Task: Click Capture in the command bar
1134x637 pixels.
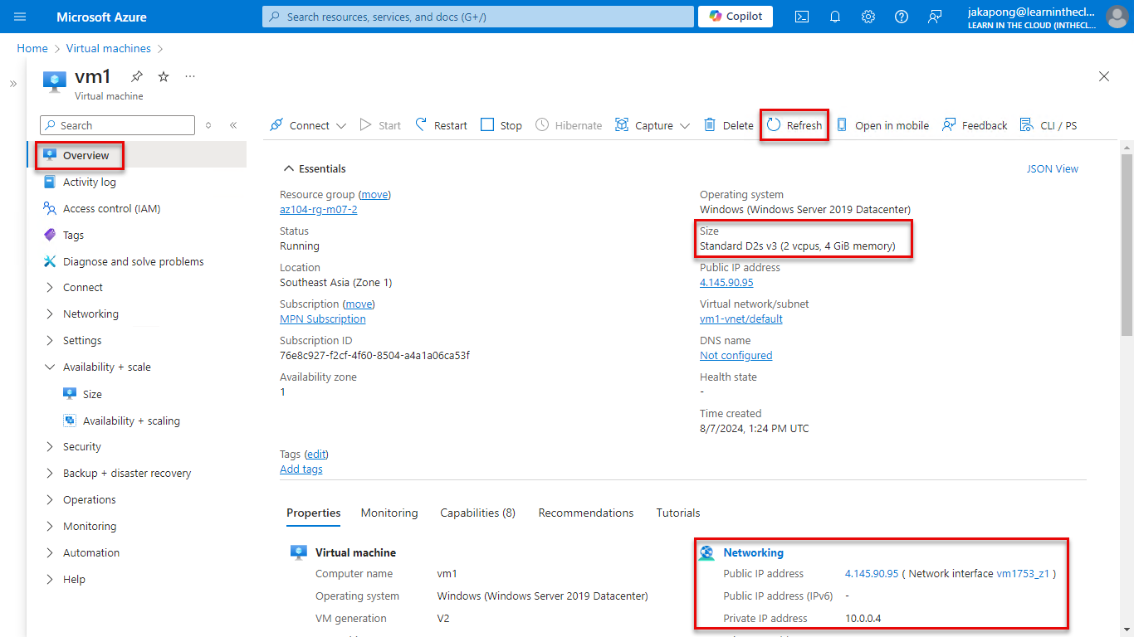Action: click(644, 125)
